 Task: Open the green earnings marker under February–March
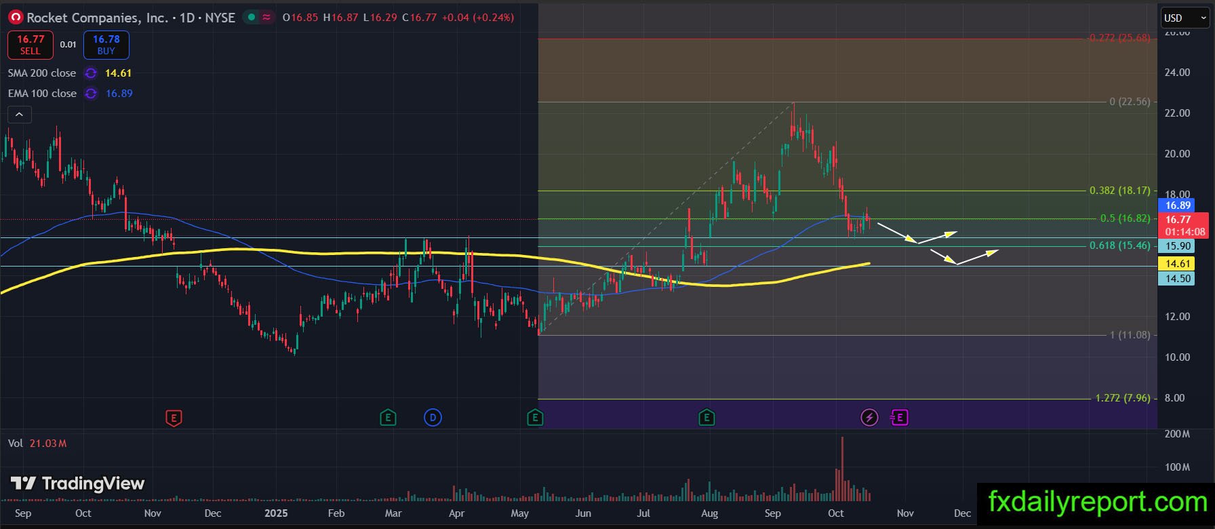[388, 418]
